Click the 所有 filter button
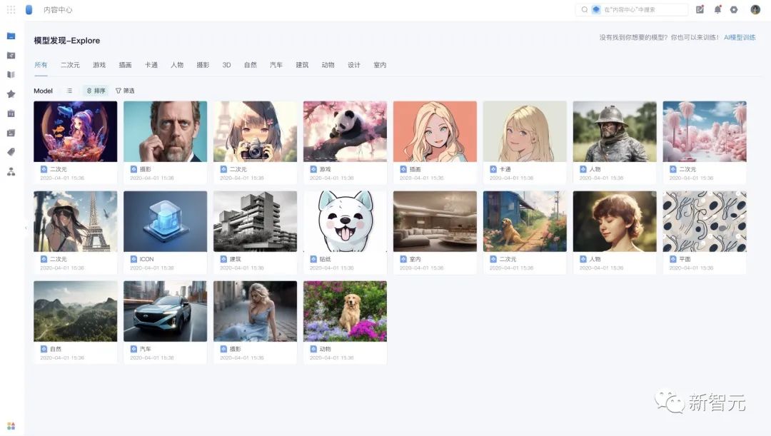The image size is (771, 436). [41, 64]
